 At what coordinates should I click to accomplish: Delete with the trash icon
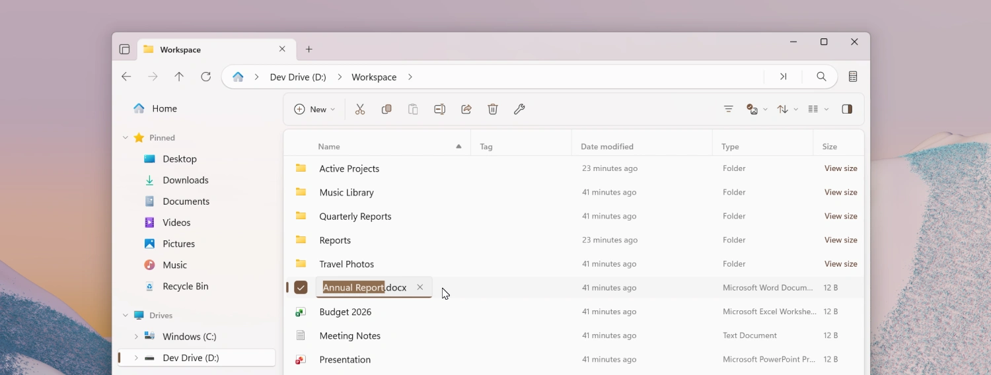(493, 110)
